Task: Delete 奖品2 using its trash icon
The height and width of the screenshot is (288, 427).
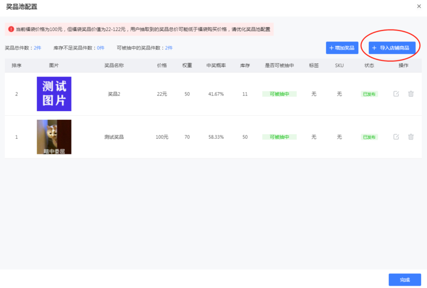Action: [x=411, y=94]
